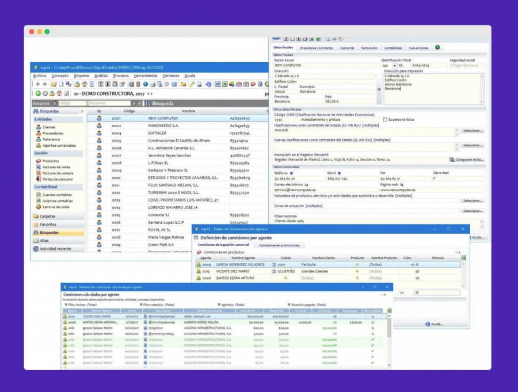Click the traffic light toolbar icon

coord(138,84)
